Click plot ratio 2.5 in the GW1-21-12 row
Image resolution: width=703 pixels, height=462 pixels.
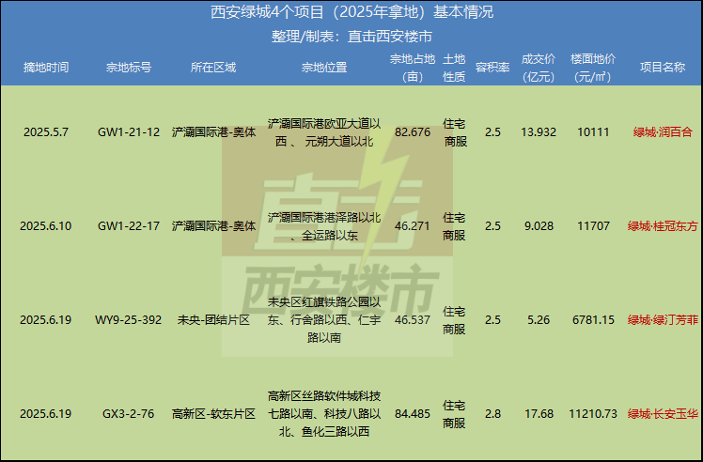pos(492,132)
